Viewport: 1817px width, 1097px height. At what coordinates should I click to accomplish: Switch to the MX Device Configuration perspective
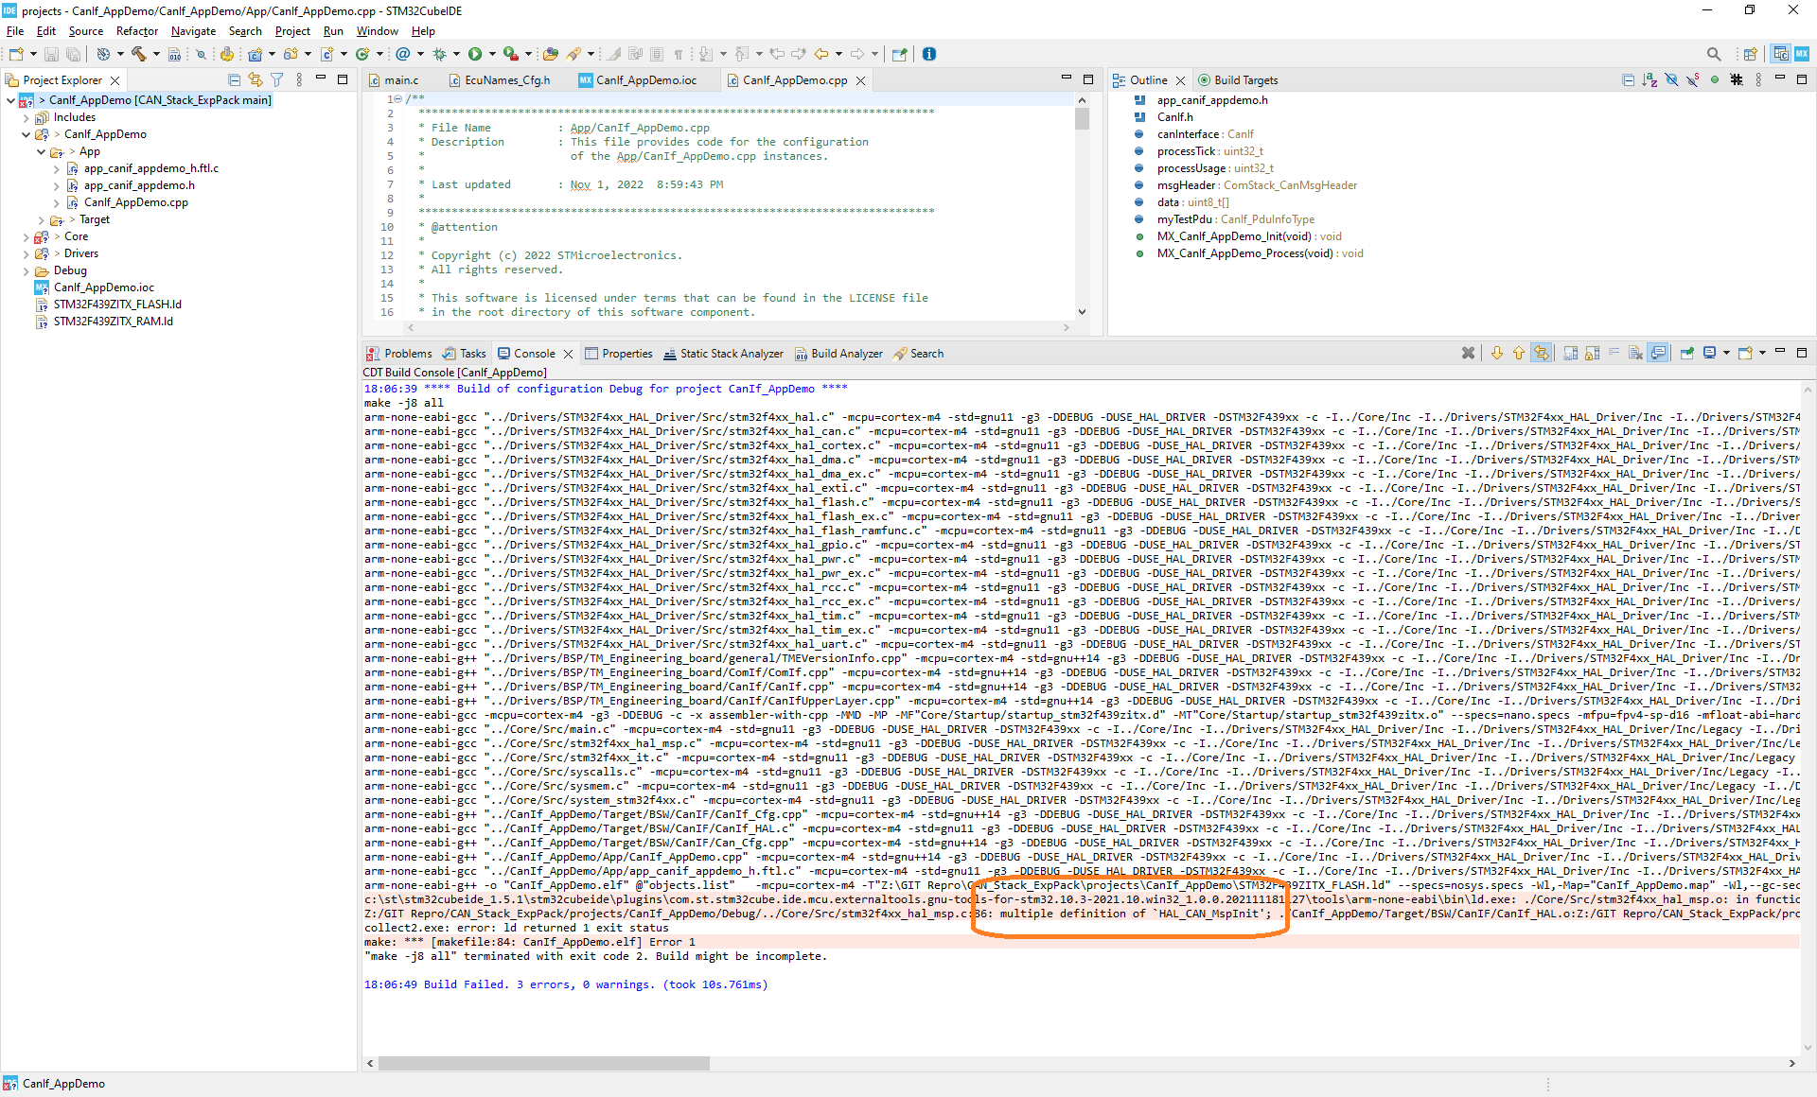pyautogui.click(x=1802, y=54)
